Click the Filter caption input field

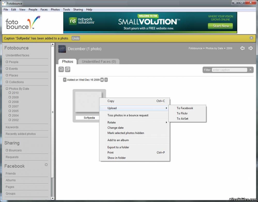(229, 70)
